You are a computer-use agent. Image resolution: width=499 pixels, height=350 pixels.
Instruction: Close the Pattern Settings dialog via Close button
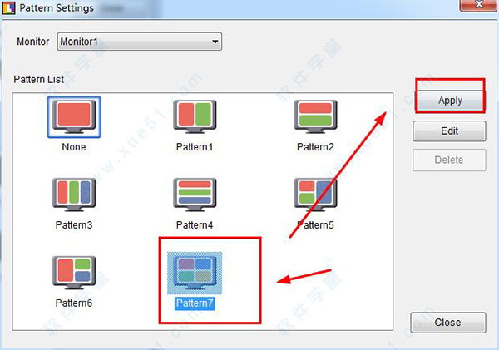pos(448,323)
